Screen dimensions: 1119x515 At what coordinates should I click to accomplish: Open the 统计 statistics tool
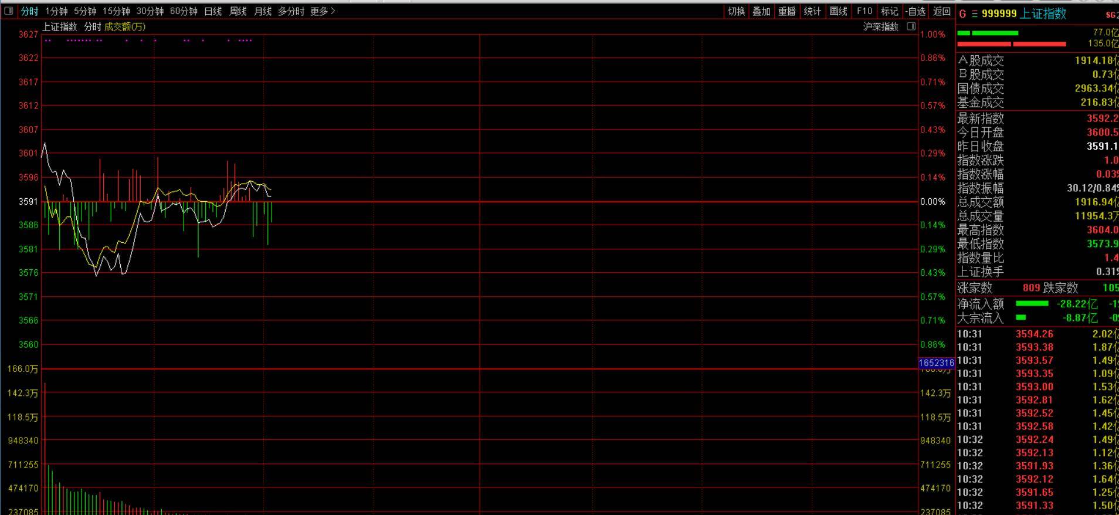click(812, 11)
